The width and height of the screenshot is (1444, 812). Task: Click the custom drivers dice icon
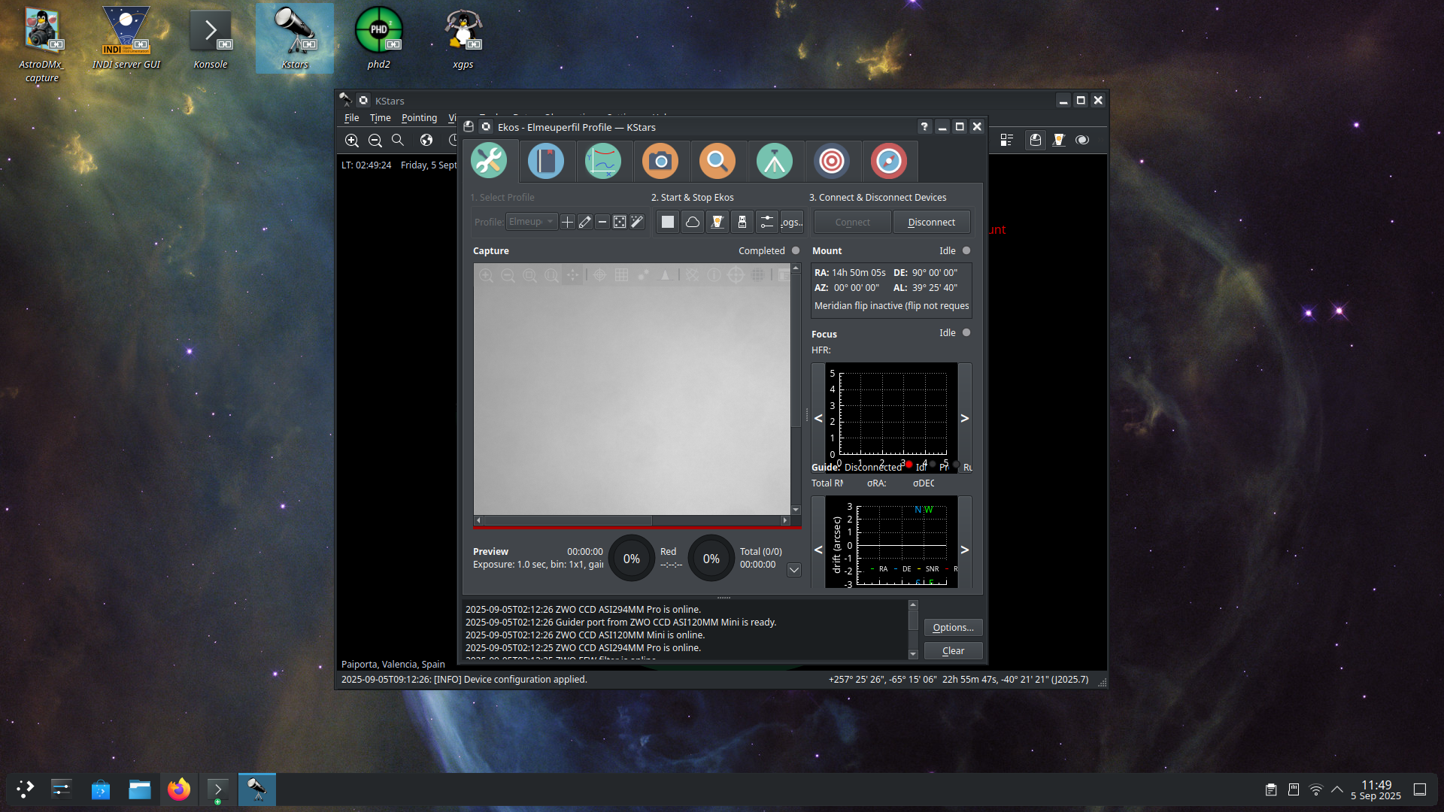620,222
